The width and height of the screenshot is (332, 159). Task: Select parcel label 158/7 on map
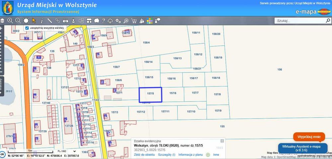point(116,67)
